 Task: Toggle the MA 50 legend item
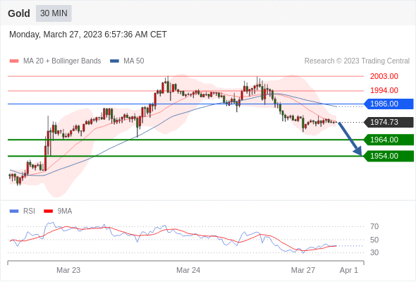coord(127,61)
